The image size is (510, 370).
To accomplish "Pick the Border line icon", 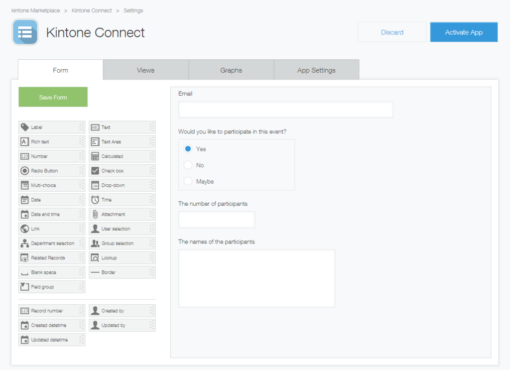I will click(x=95, y=272).
